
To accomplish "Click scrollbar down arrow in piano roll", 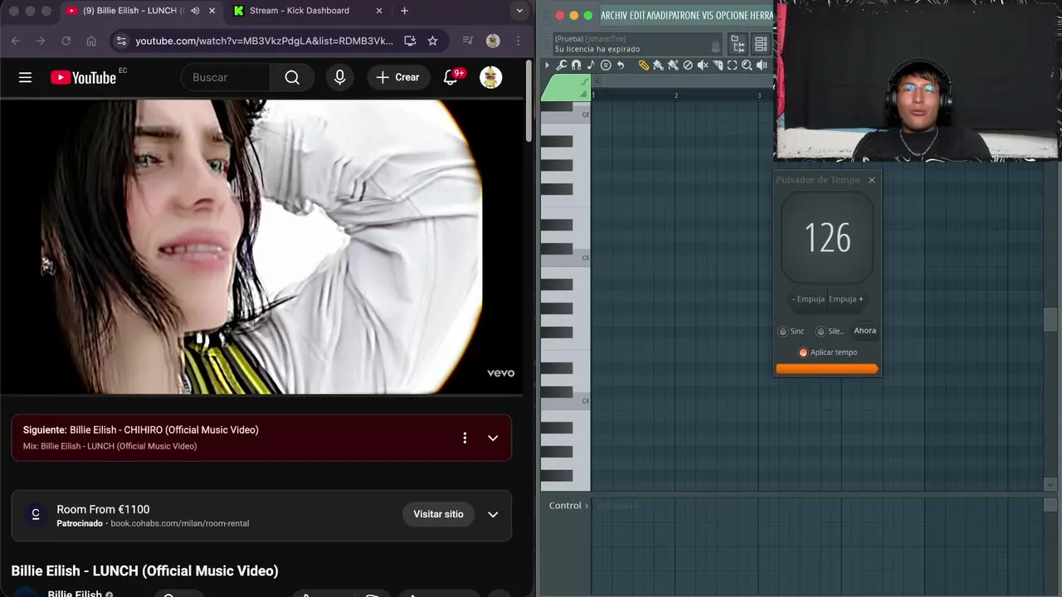I will click(x=1050, y=484).
